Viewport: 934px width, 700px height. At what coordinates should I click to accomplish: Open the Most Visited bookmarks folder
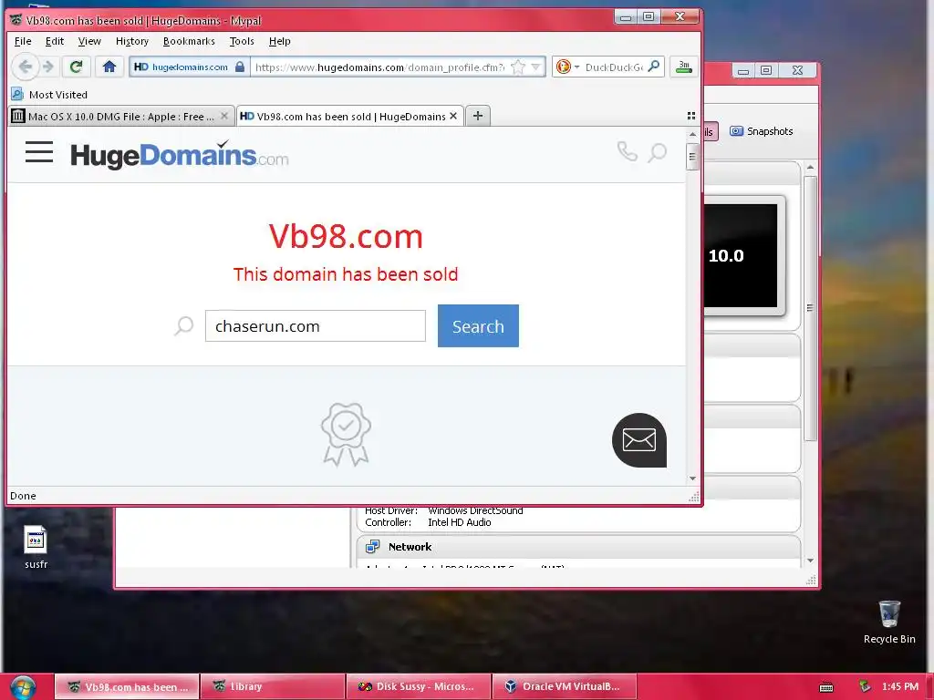click(x=50, y=95)
